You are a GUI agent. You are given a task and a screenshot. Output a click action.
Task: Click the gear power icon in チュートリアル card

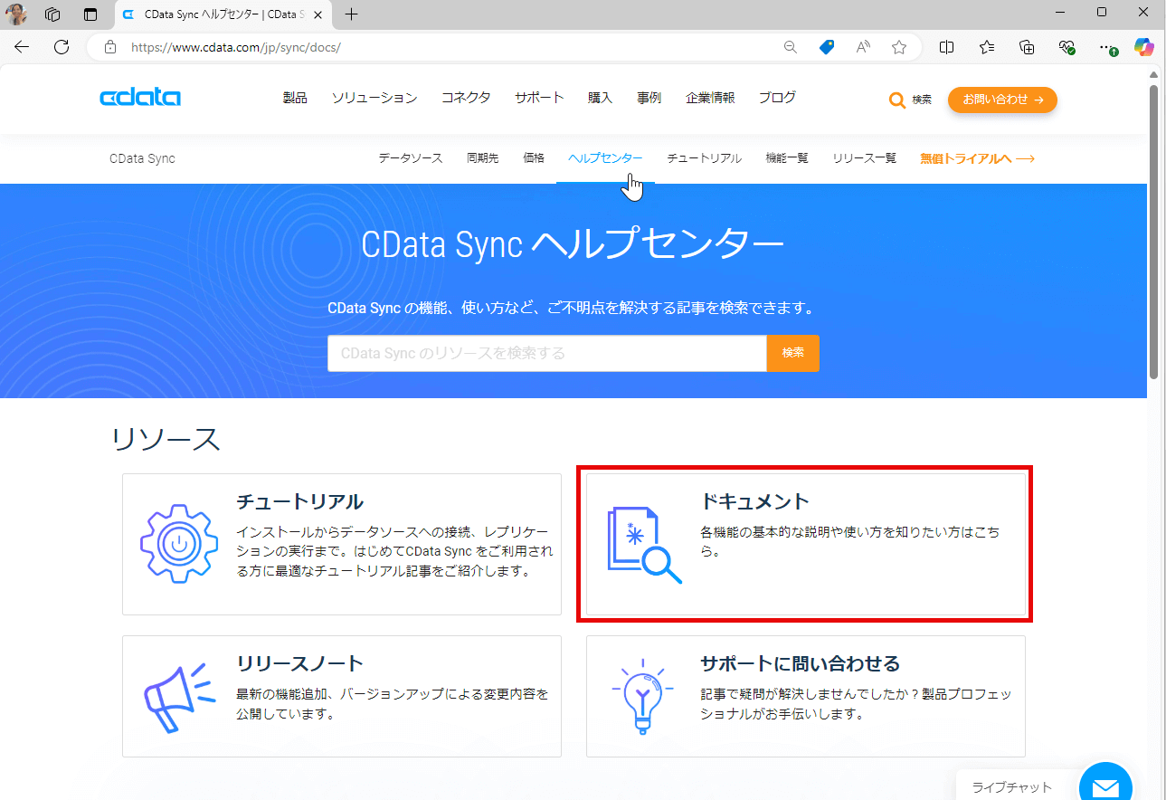pos(179,544)
